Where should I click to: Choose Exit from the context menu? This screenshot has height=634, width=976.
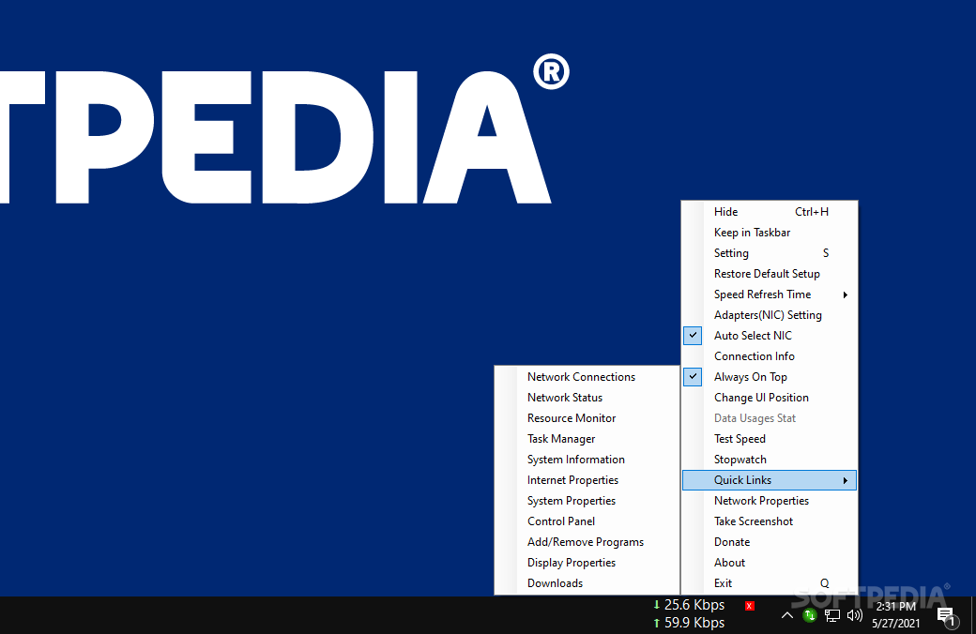pos(770,583)
